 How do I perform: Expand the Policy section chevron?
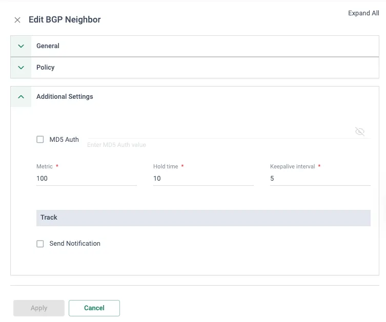click(21, 68)
